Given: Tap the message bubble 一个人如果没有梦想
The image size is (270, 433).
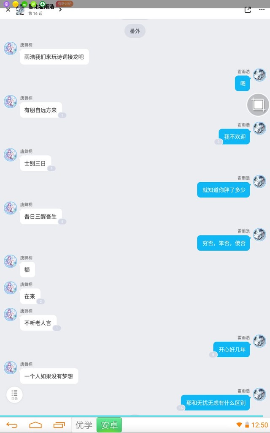Looking at the screenshot, I should [x=49, y=376].
